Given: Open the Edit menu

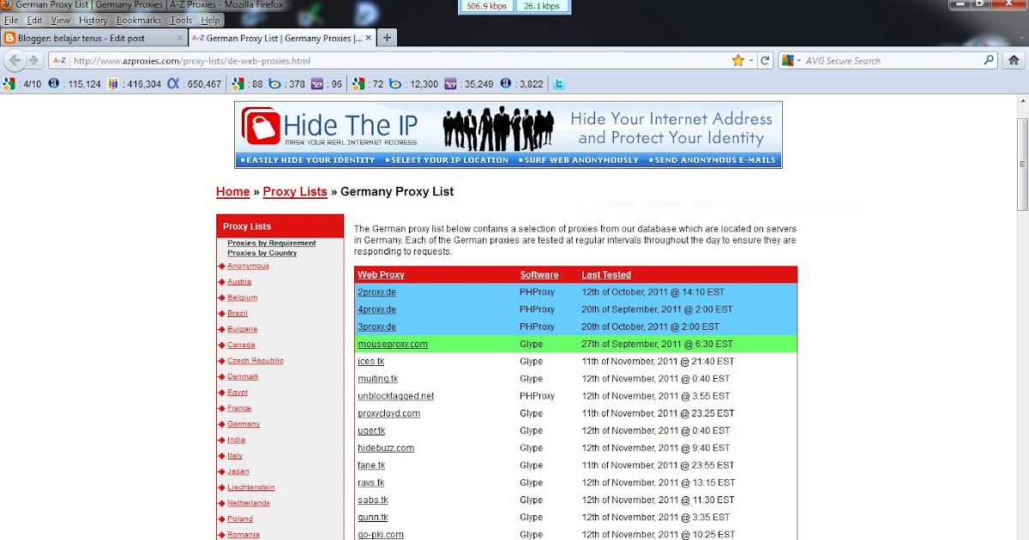Looking at the screenshot, I should click(34, 20).
